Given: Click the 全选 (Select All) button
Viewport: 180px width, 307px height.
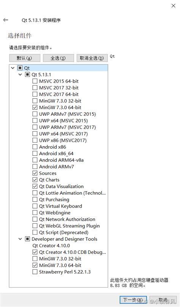Looking at the screenshot, I should point(58,58).
